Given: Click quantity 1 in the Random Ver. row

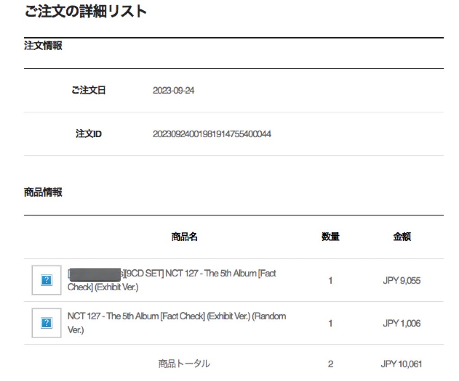Looking at the screenshot, I should coord(330,323).
